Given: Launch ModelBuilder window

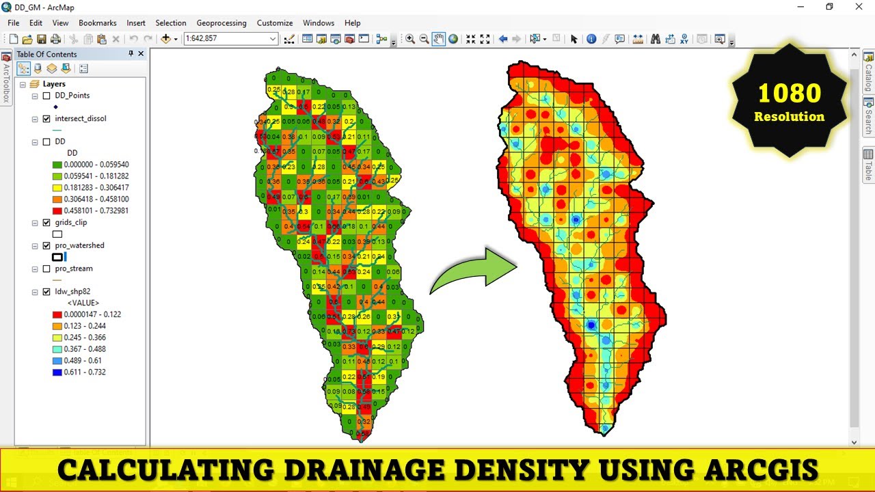Looking at the screenshot, I should (381, 39).
